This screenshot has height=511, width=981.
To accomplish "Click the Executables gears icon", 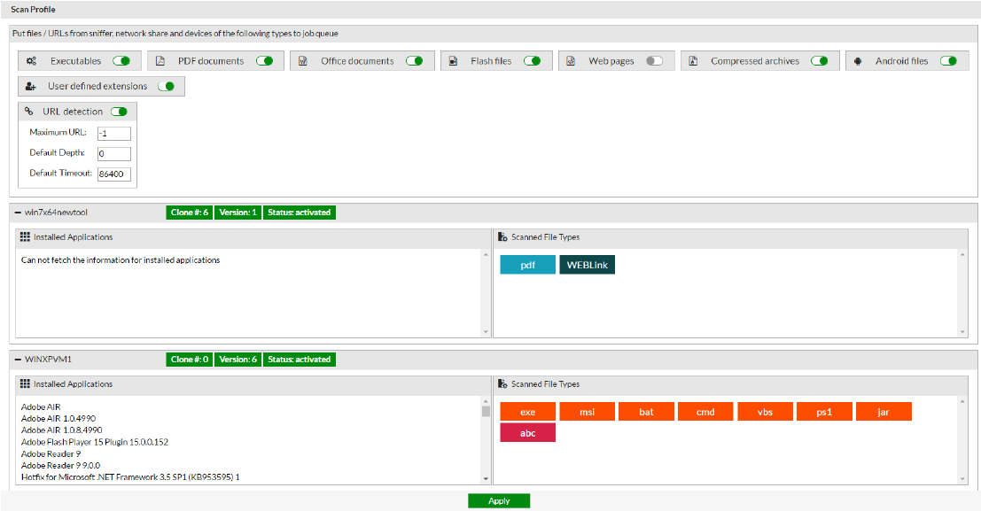I will point(31,61).
